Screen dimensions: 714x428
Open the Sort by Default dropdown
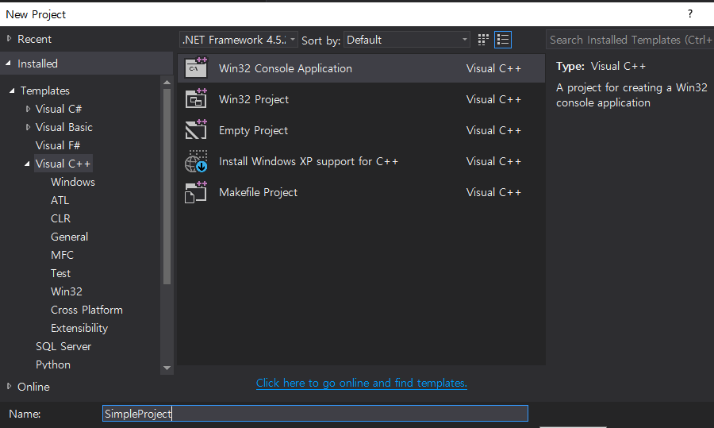point(407,40)
